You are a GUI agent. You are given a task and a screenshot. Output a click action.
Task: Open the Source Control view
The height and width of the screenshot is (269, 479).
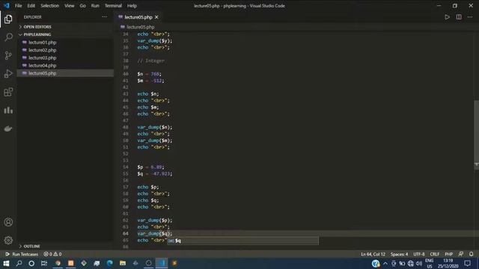(8, 55)
